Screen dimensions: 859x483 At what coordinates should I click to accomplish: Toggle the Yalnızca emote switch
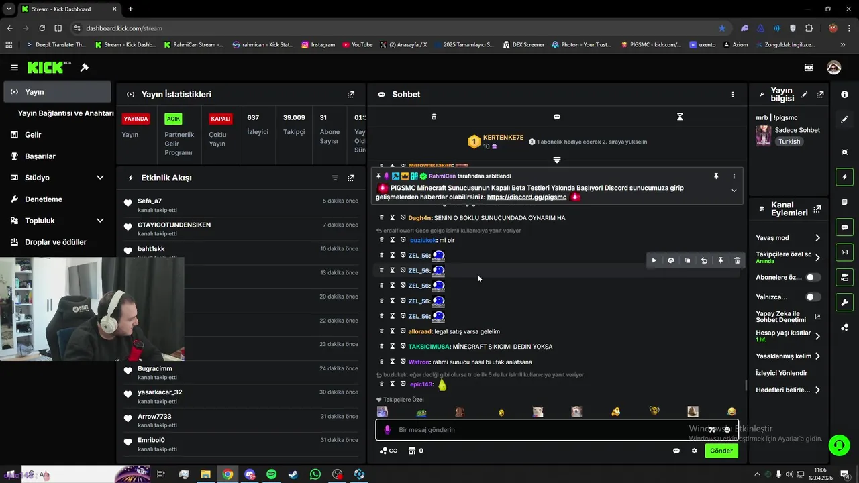pyautogui.click(x=813, y=297)
